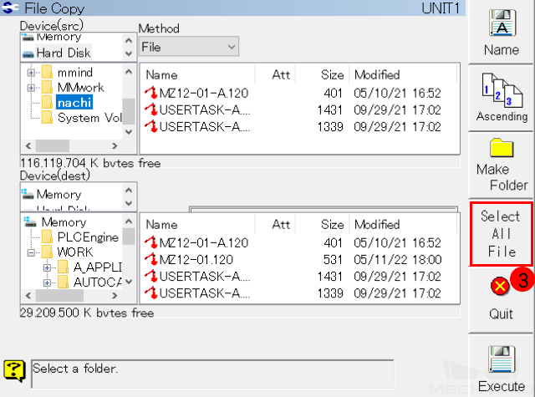535x397 pixels.
Task: Click down arrow of source folder tree
Action: (129, 132)
